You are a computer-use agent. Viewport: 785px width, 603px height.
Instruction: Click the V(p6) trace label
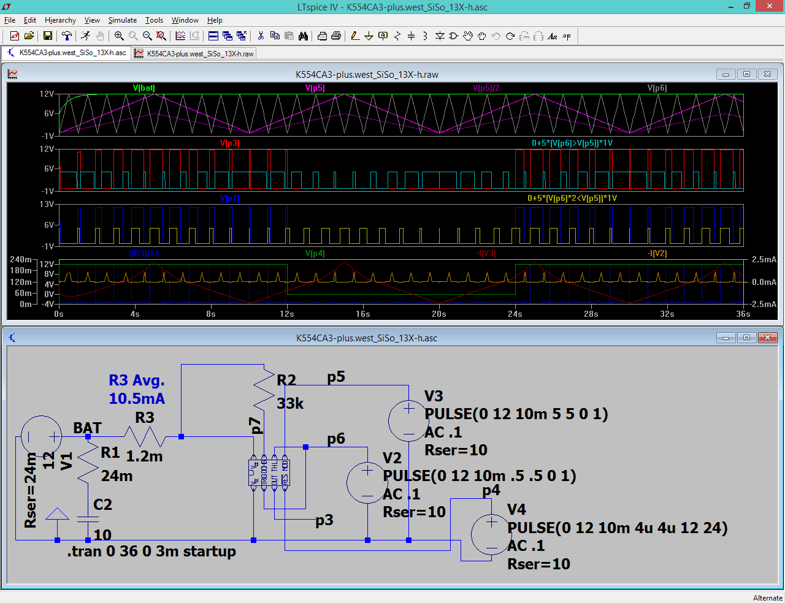[657, 88]
